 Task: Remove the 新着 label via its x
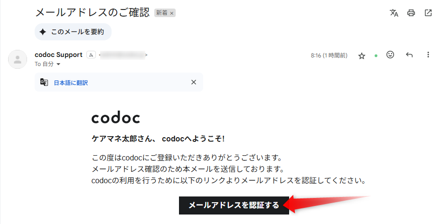[x=172, y=13]
